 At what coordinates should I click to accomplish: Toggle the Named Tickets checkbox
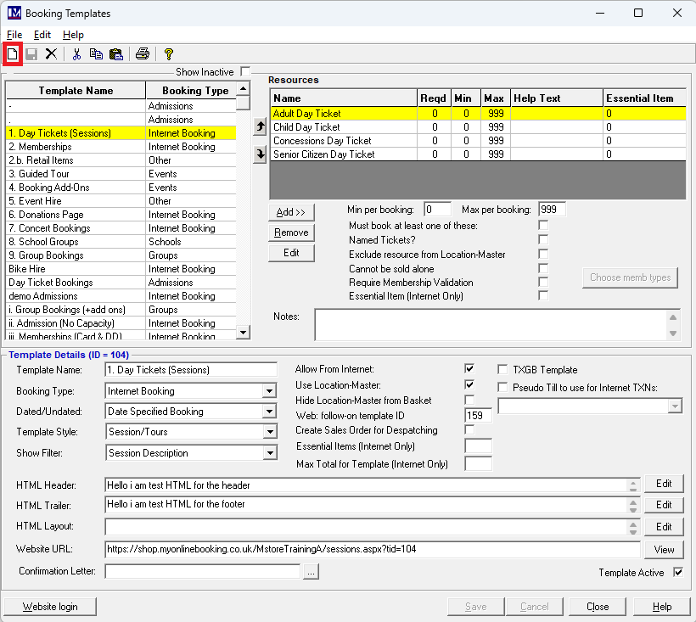pos(543,240)
